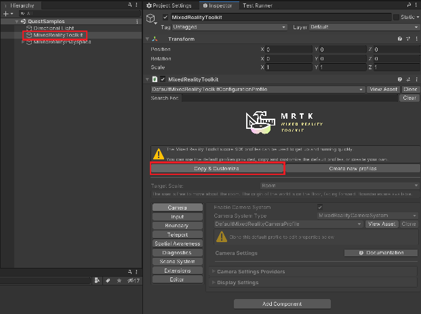
Task: Expand the Camera Settings Providers section
Action: (251, 272)
